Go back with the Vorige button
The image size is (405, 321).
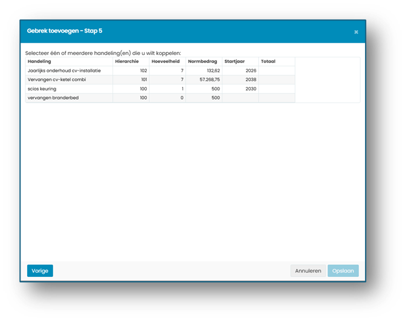40,271
